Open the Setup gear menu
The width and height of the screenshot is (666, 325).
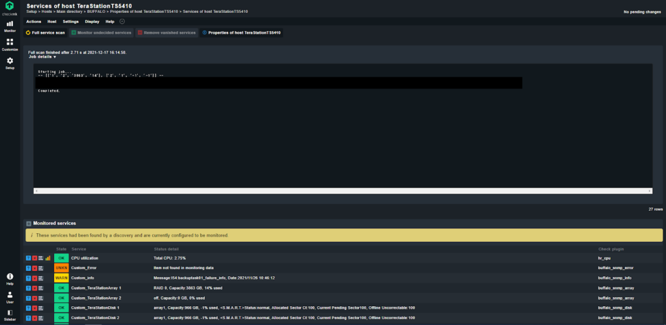(x=10, y=63)
